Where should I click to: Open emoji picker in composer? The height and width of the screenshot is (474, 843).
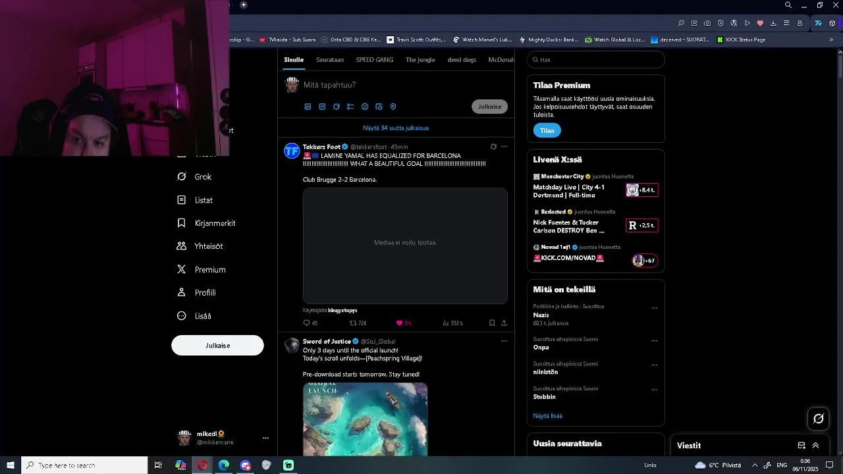point(365,107)
